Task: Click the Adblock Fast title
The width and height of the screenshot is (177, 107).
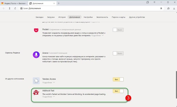Action: point(48,91)
